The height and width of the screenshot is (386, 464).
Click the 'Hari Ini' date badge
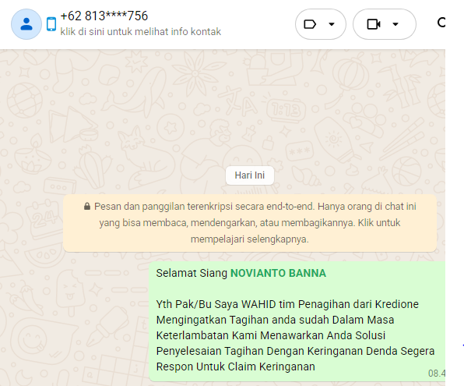[x=250, y=175]
